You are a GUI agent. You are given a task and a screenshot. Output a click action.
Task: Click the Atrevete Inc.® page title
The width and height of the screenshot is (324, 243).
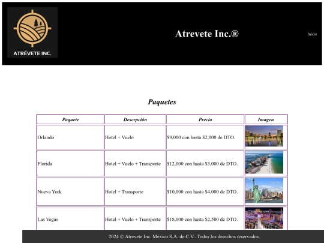(207, 34)
